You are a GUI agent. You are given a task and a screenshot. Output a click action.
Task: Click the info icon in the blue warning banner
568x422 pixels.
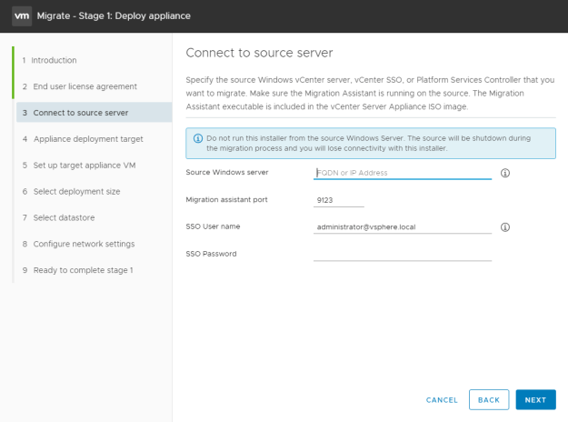pos(198,138)
